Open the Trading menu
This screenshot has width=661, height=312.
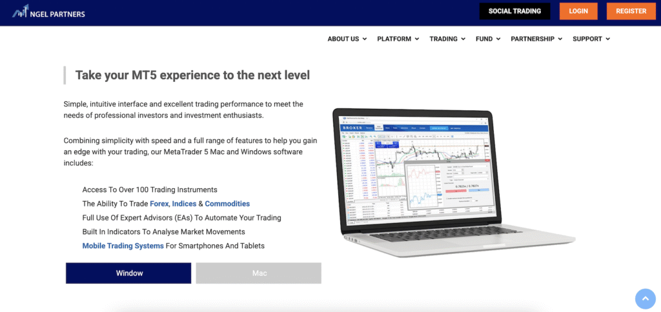tap(447, 39)
